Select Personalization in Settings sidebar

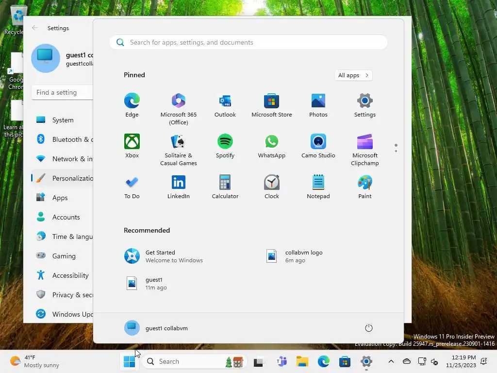tap(62, 178)
